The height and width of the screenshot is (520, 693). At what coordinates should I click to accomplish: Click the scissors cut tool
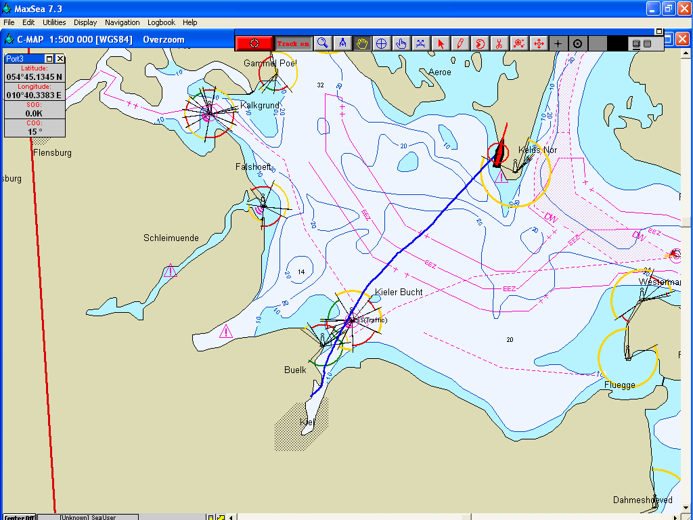[498, 43]
